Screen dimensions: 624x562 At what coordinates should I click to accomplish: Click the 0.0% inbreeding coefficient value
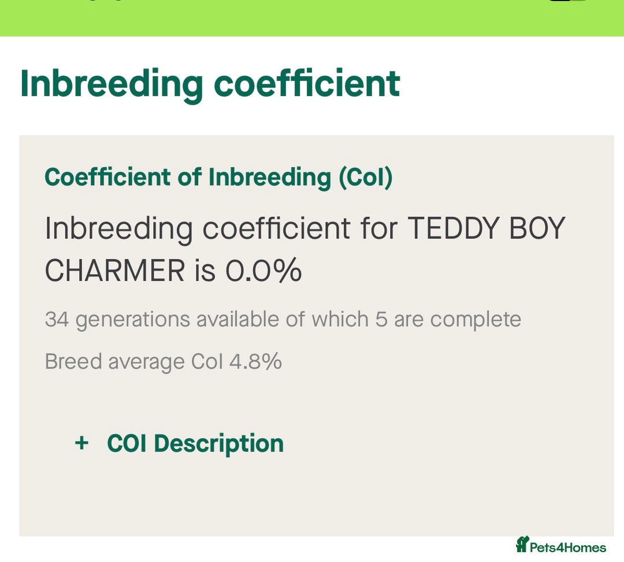click(263, 270)
